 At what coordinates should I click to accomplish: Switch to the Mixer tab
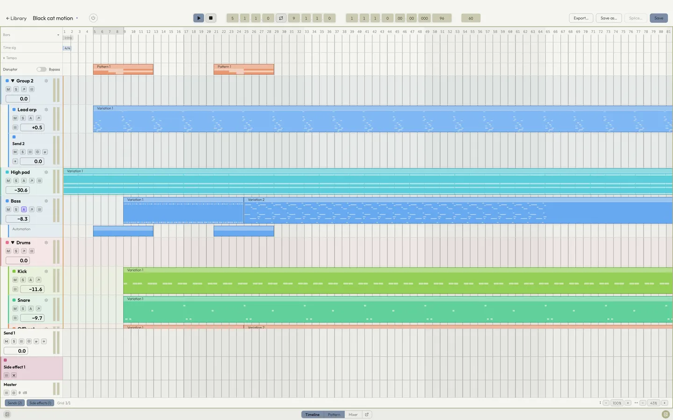click(353, 414)
